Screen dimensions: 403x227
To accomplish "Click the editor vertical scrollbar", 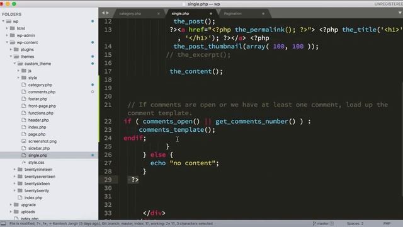I will coord(402,139).
